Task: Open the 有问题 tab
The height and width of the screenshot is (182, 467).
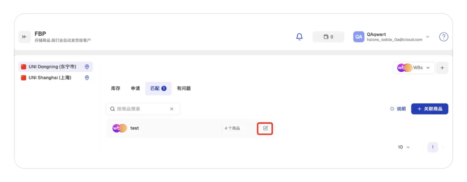Action: [x=184, y=89]
